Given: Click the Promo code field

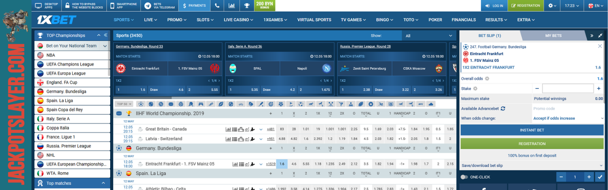Looking at the screenshot, I should coord(568,108).
